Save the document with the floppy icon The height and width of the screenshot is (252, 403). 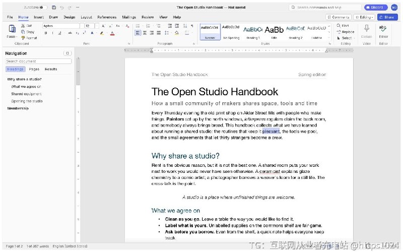coord(54,8)
